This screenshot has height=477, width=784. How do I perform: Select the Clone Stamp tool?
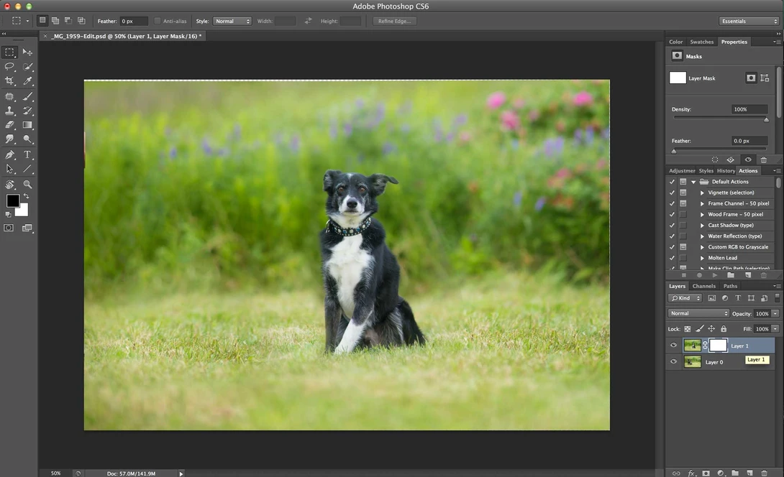coord(9,111)
